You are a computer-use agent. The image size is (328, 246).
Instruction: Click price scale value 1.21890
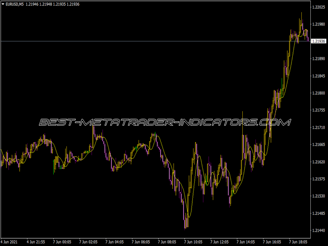pyautogui.click(x=319, y=59)
